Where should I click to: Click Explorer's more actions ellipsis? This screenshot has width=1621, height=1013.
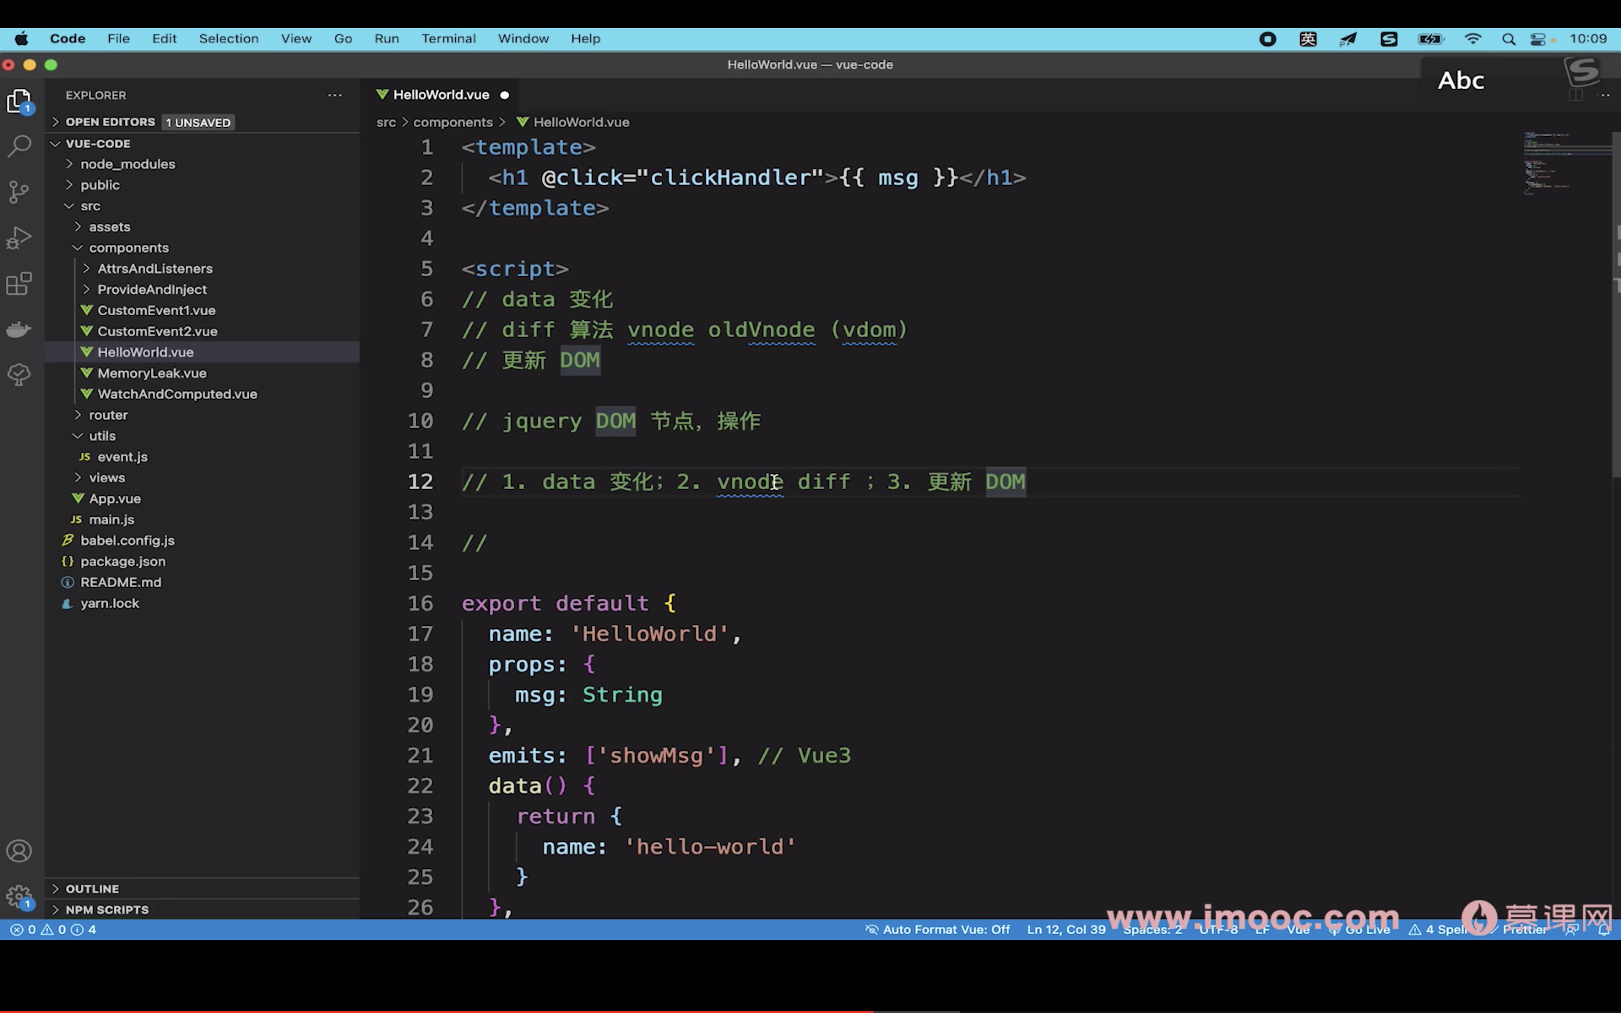click(x=335, y=95)
